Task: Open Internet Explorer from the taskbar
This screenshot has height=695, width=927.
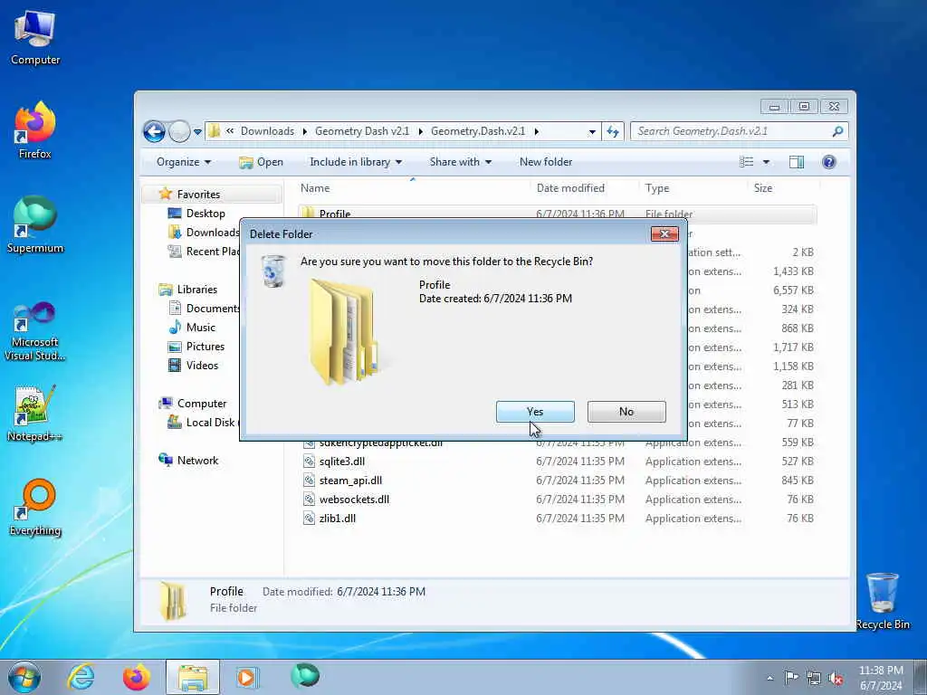Action: point(81,677)
